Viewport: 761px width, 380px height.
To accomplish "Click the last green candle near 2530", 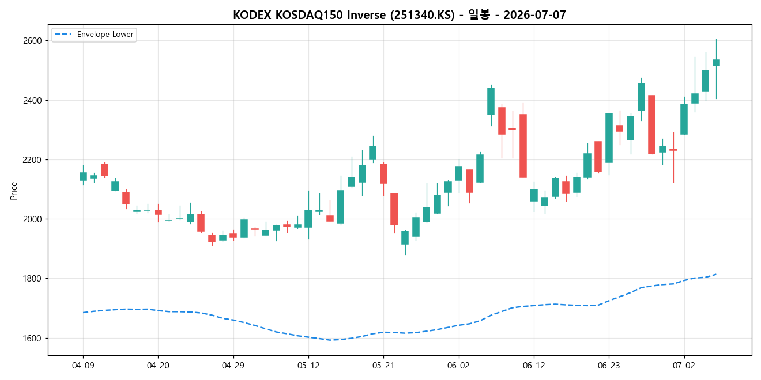I will pos(716,63).
